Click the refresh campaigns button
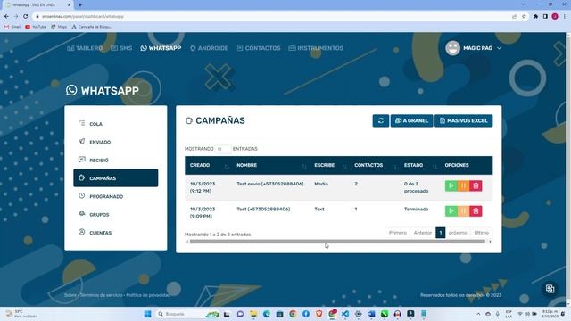Image resolution: width=571 pixels, height=321 pixels. [x=381, y=121]
